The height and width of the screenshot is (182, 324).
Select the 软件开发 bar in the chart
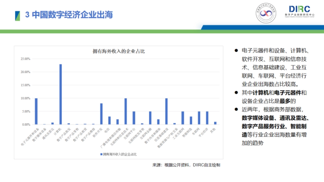point(101,113)
